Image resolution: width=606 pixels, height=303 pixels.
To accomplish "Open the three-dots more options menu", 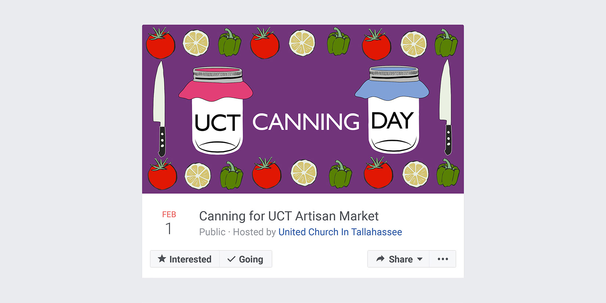I will 443,259.
